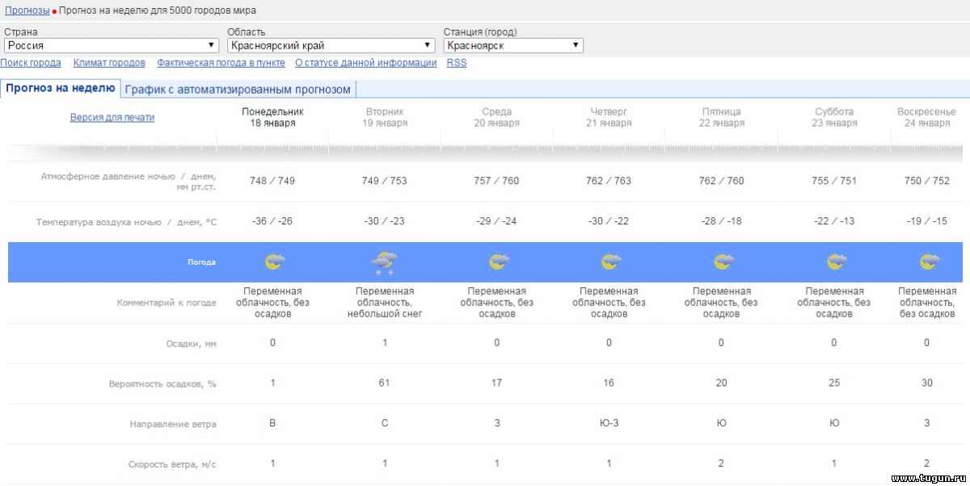Click pressure value 748 / 749
This screenshot has width=970, height=486.
coord(272,181)
